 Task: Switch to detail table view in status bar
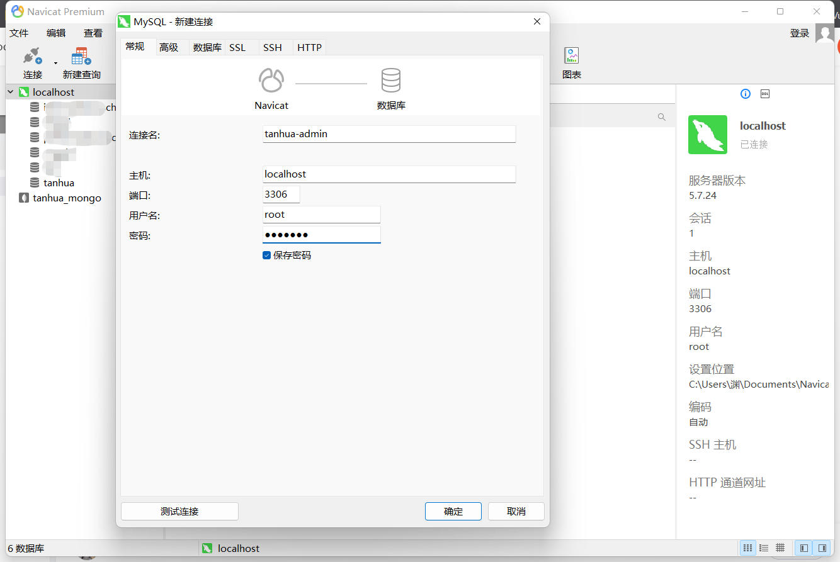pyautogui.click(x=780, y=548)
